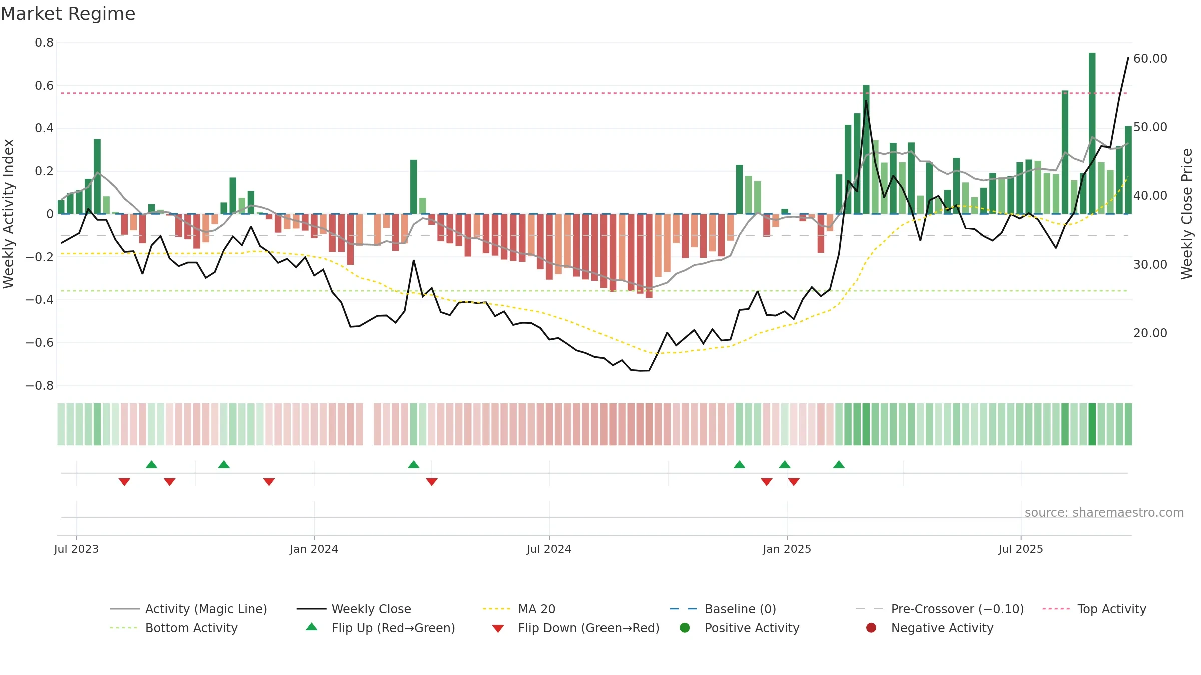Click the 40.00 price axis label

[x=1150, y=196]
